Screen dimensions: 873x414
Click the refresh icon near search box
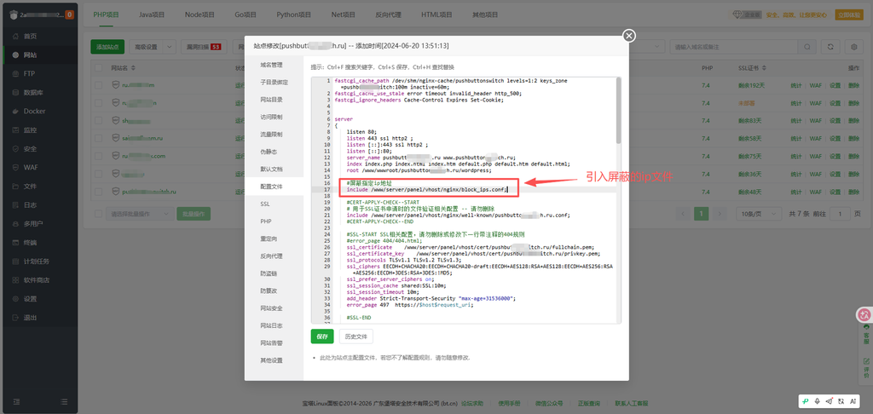tap(830, 48)
